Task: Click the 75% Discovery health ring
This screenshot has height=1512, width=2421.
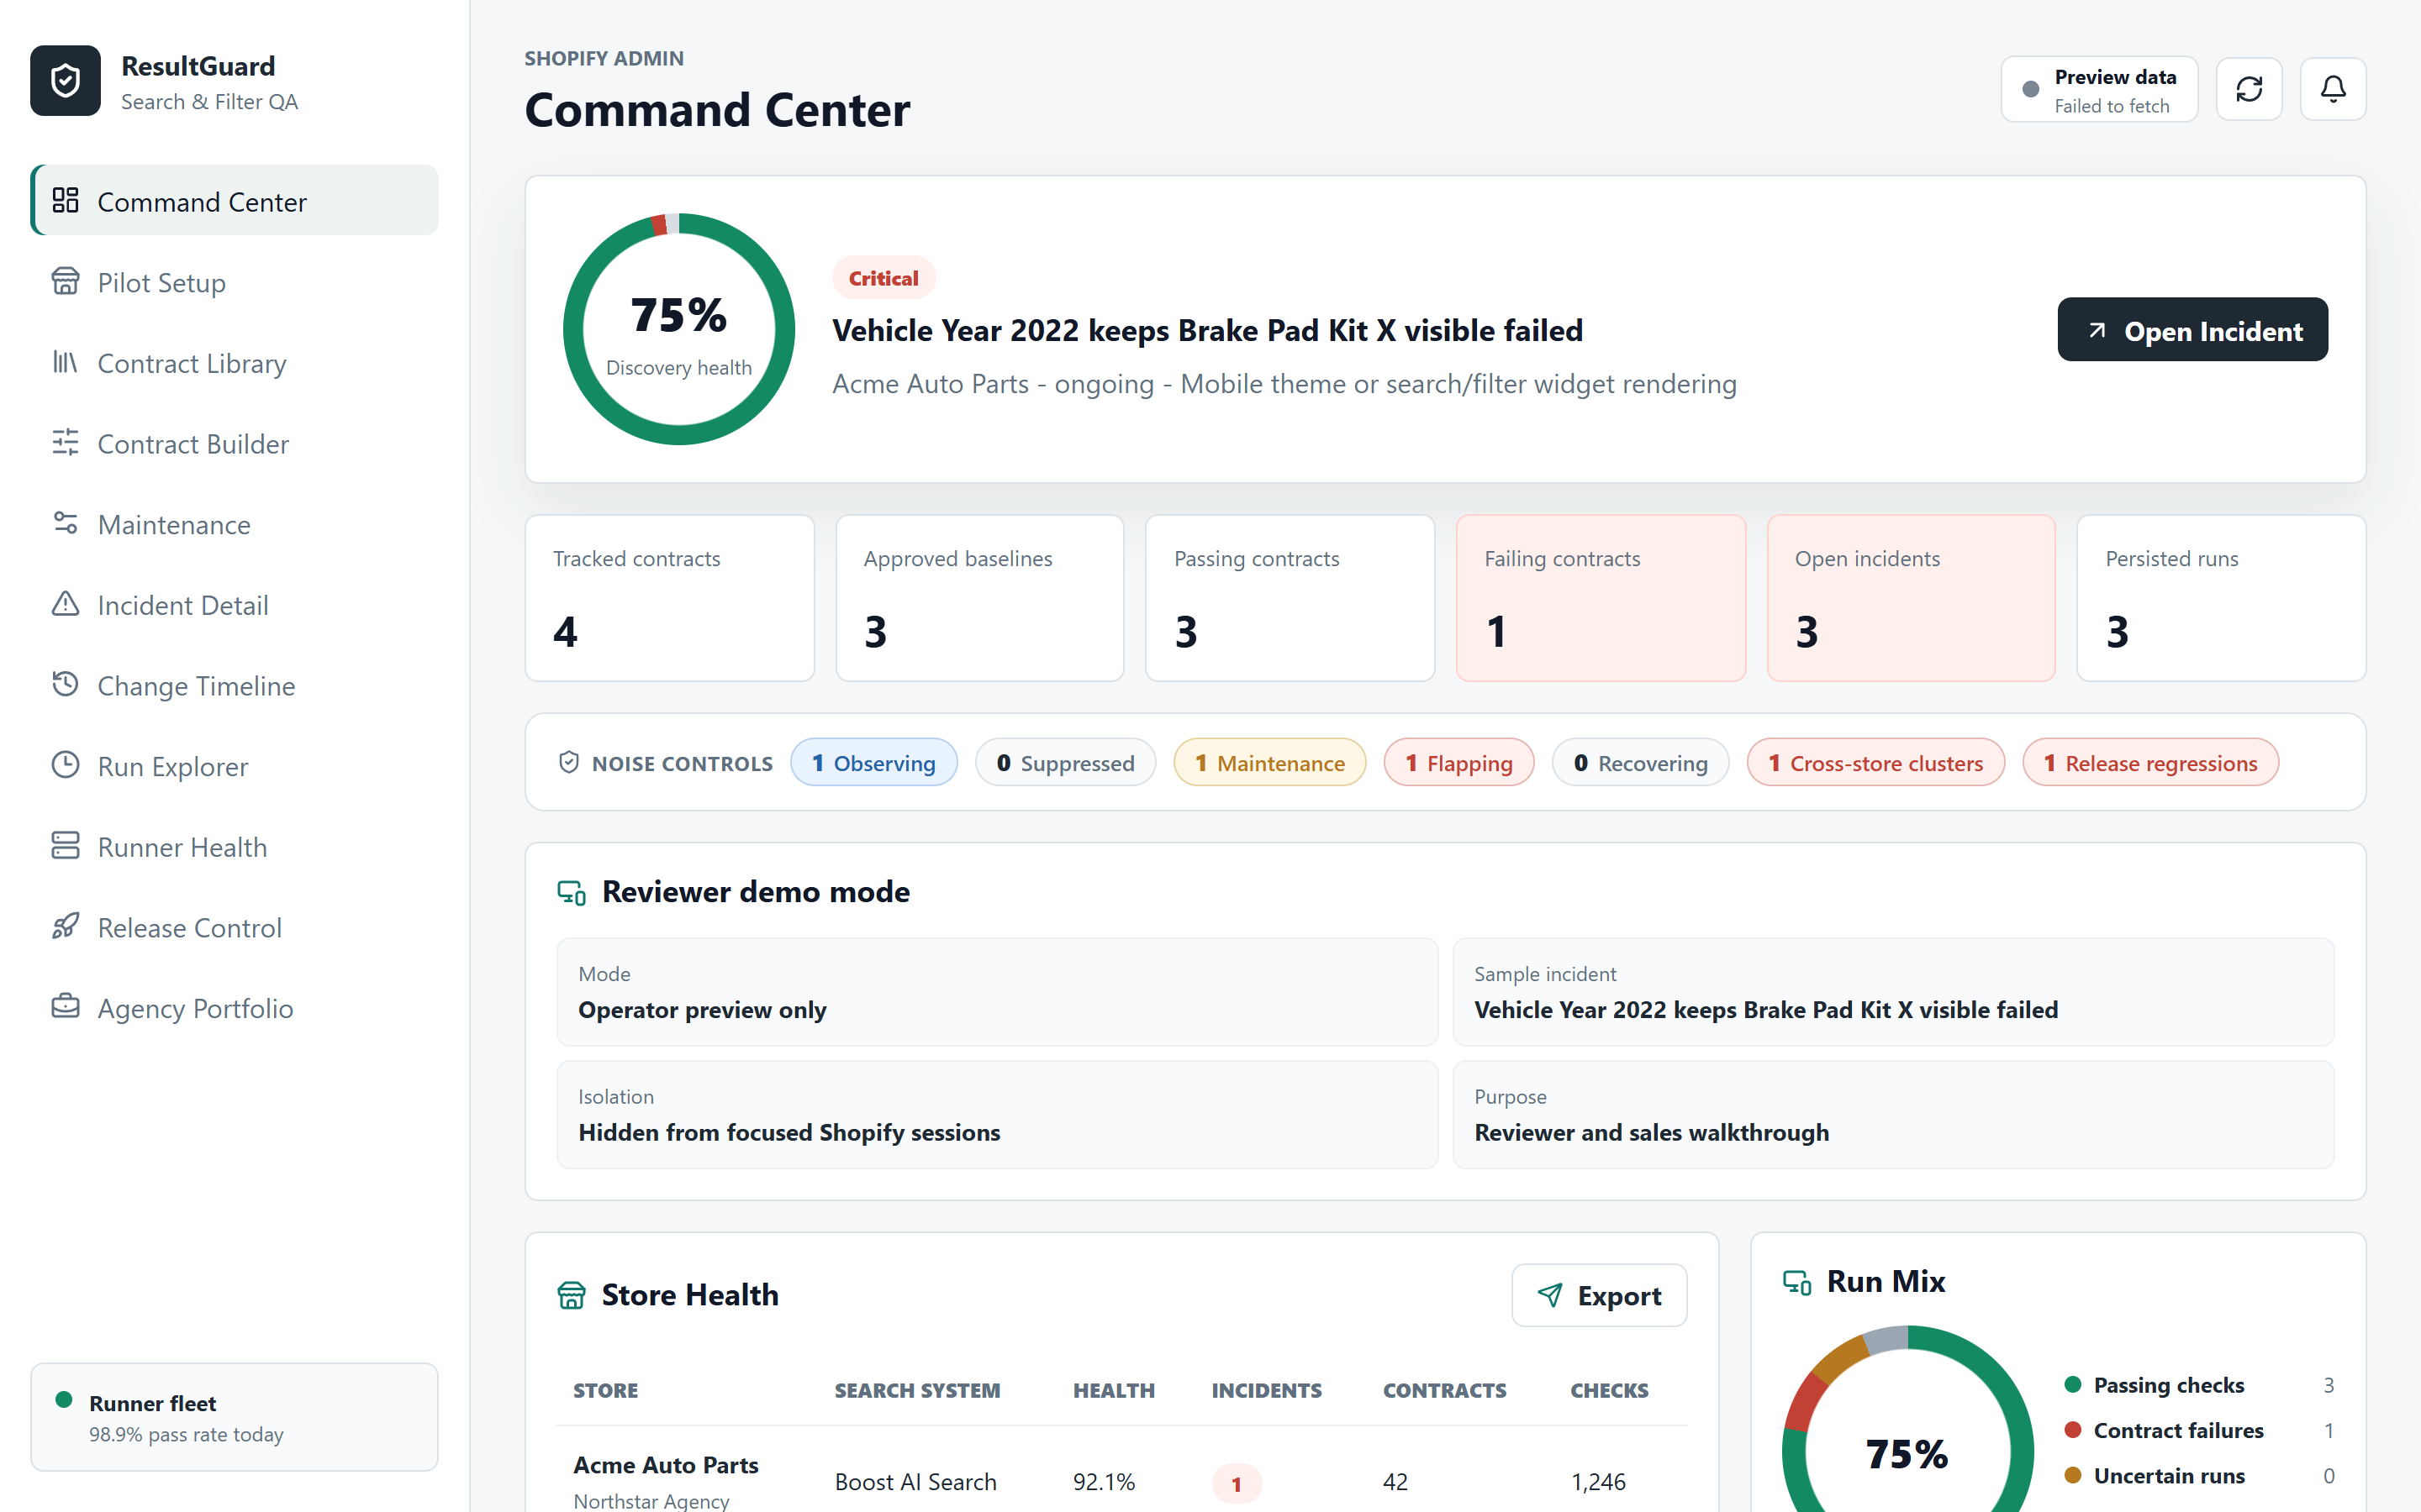Action: [678, 329]
